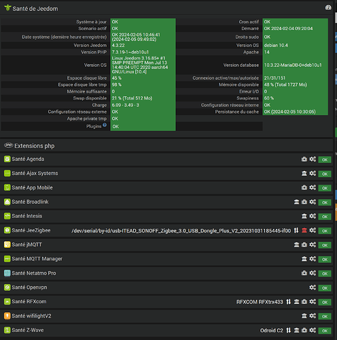This screenshot has width=337, height=340.
Task: Click the OK status badge for Santé Intesis
Action: 325,217
